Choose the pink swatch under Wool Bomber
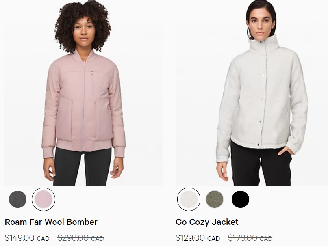 tap(43, 199)
